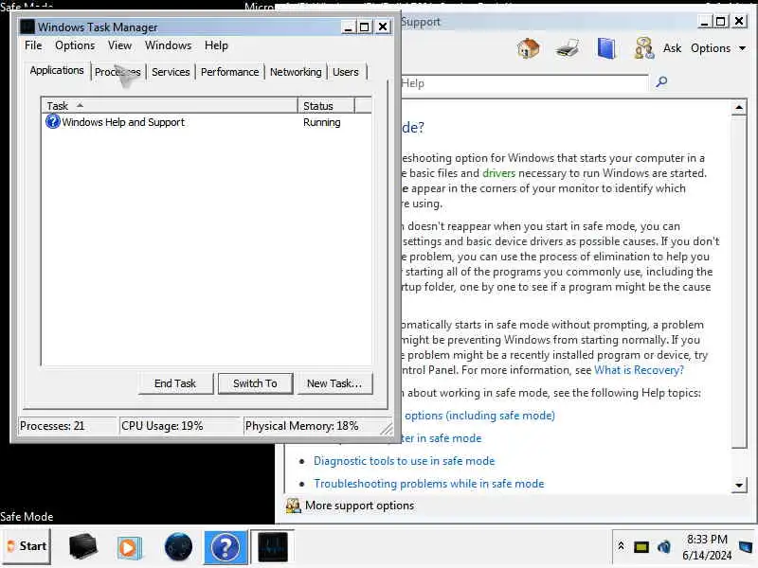
Task: Click the End Task button
Action: 175,383
